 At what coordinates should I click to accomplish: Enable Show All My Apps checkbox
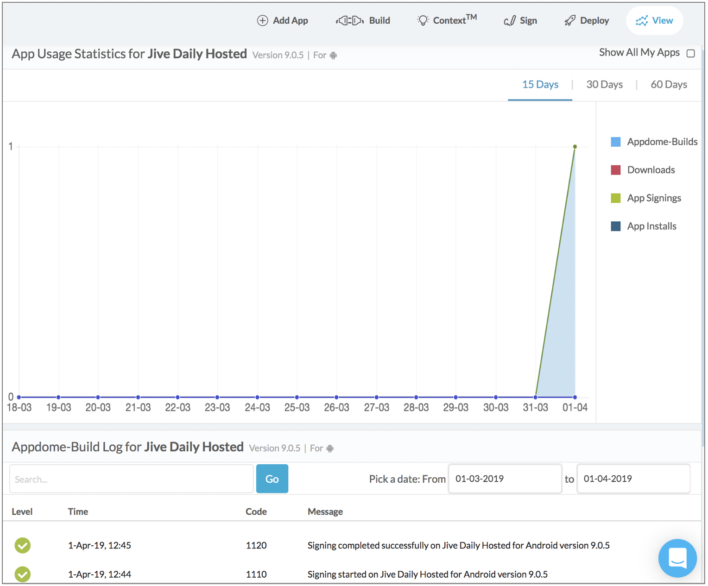pos(690,53)
